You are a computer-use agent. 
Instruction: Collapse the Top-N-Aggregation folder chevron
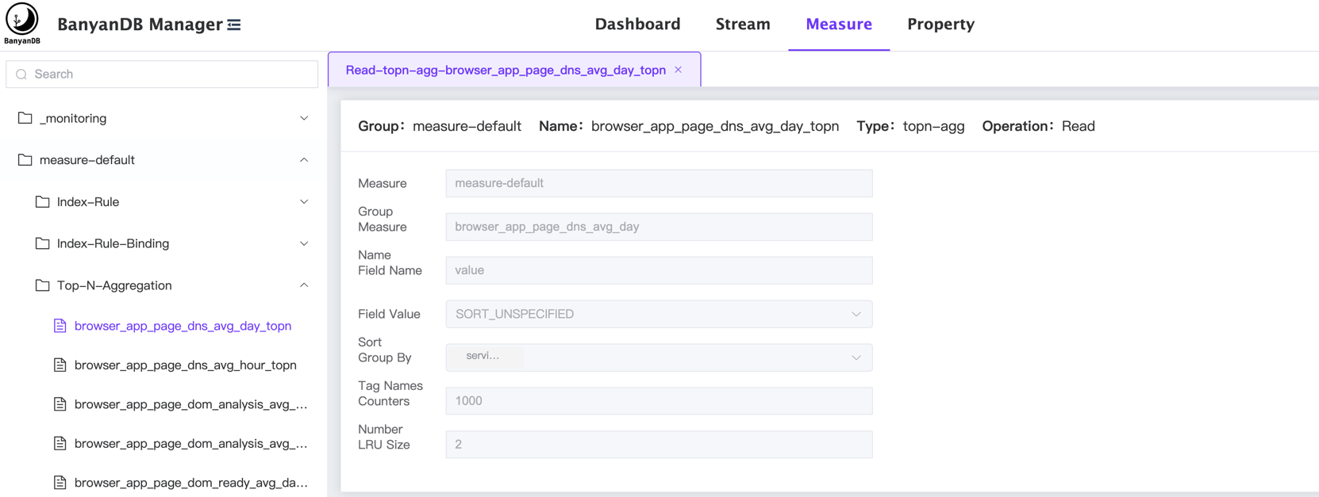point(304,285)
